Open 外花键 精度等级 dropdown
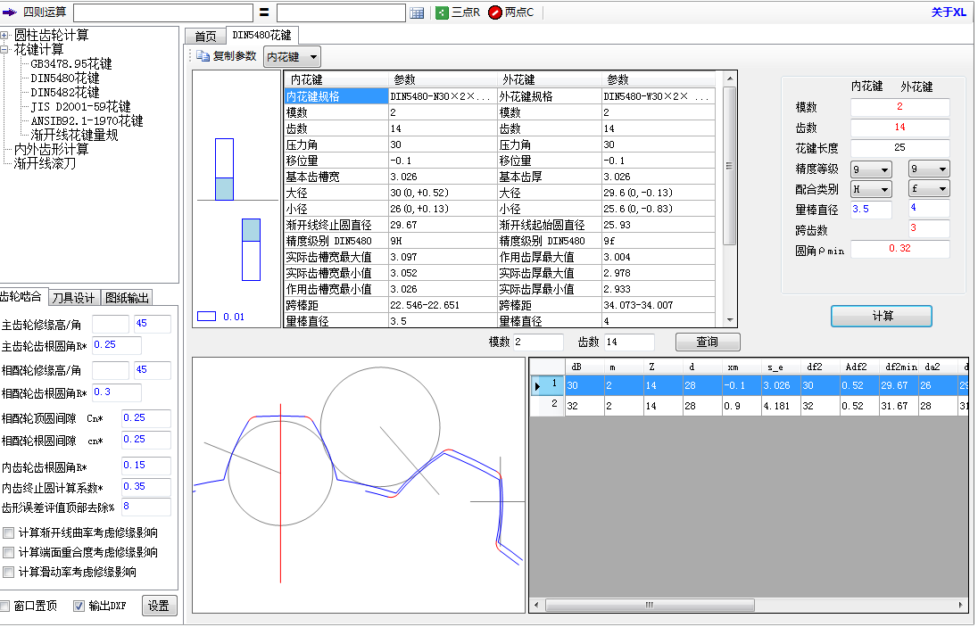This screenshot has height=627, width=978. pos(929,169)
